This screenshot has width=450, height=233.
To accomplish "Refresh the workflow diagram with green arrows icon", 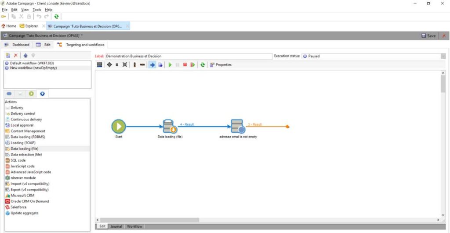I will coord(203,65).
